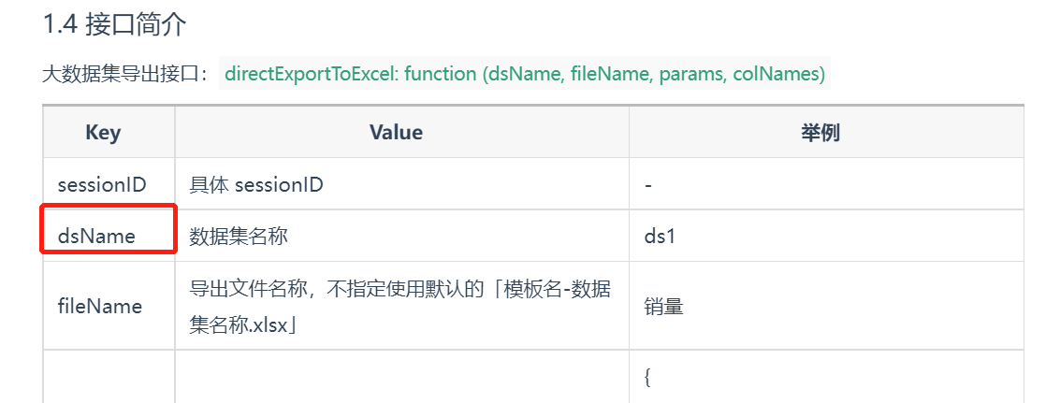Screen dimensions: 1060x403
Task: Click "集名称.xlsx」" text in the fileName description
Action: coord(245,326)
